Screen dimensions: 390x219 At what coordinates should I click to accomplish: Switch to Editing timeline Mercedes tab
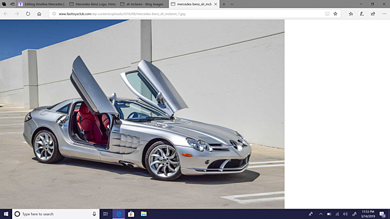[x=41, y=4]
